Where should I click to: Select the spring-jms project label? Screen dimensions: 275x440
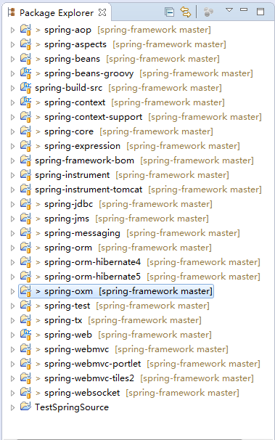[67, 219]
